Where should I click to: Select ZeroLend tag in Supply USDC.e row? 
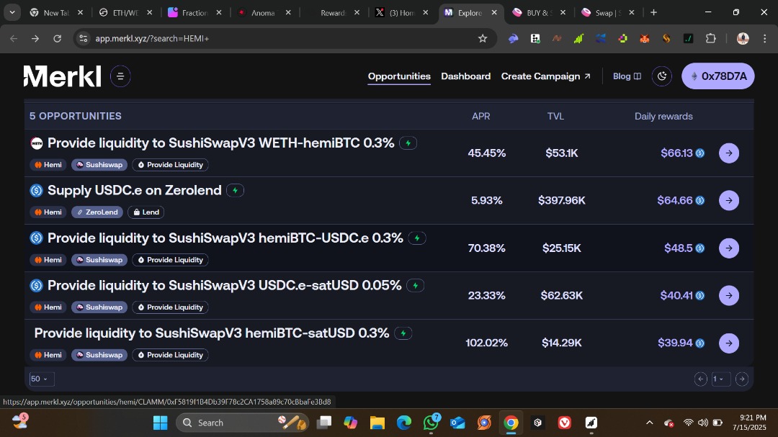click(x=97, y=212)
